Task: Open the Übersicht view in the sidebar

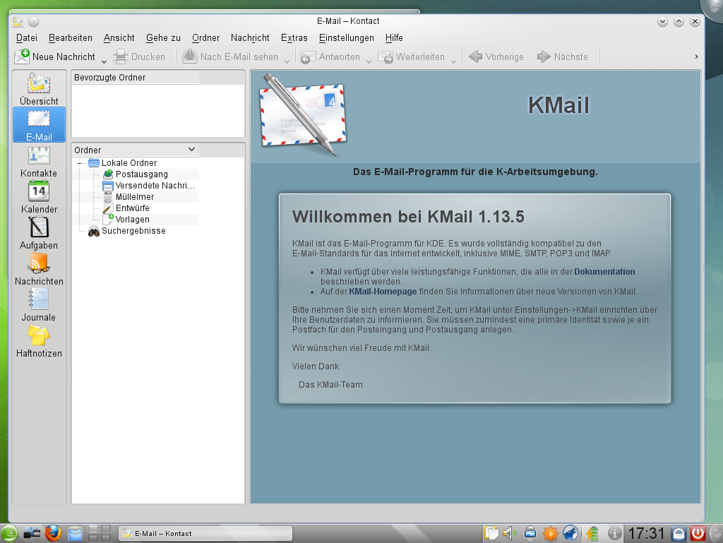Action: pyautogui.click(x=39, y=90)
